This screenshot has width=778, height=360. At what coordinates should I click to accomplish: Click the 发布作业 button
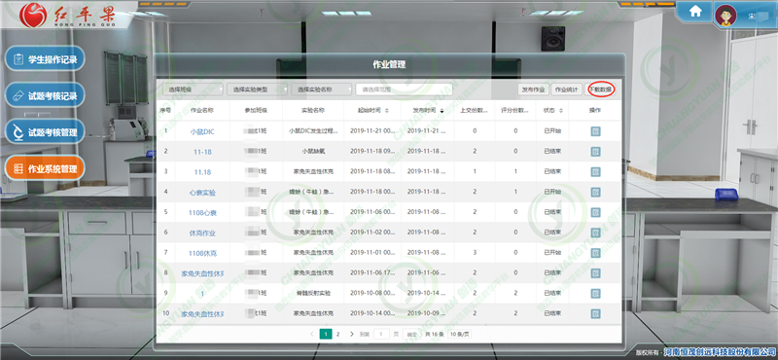tap(533, 90)
